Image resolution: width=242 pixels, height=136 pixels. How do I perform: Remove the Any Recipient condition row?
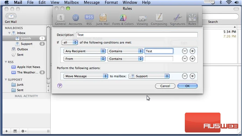185,51
